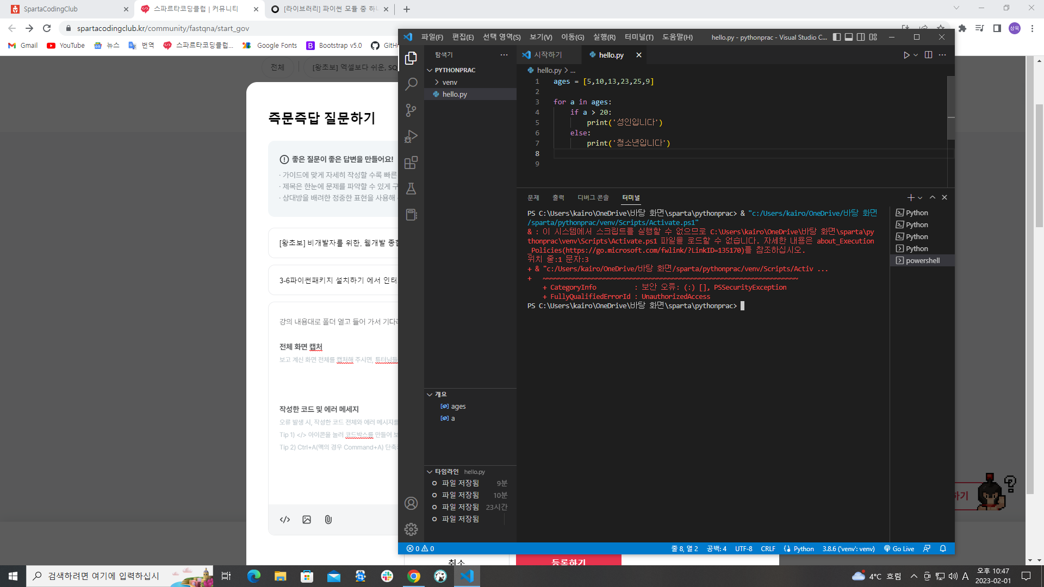Image resolution: width=1044 pixels, height=587 pixels.
Task: Open Chrome tab search dropdown
Action: [956, 8]
